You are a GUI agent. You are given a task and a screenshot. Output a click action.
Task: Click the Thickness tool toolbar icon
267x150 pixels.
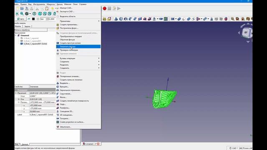161,19
